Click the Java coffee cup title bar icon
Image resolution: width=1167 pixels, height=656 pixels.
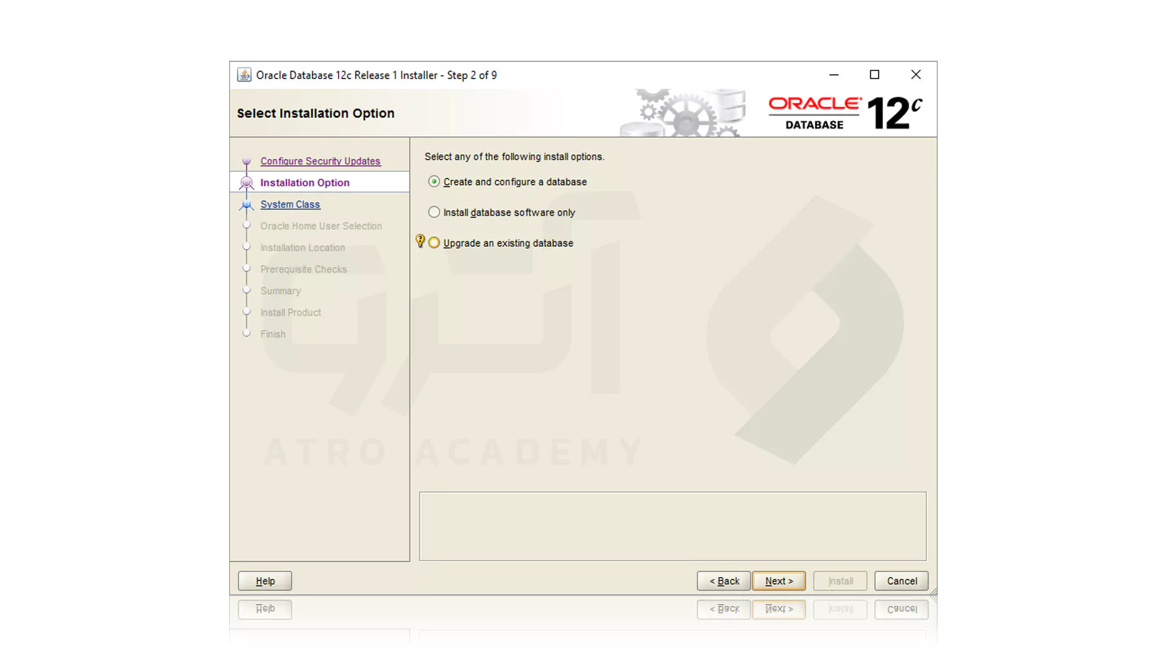click(x=244, y=74)
